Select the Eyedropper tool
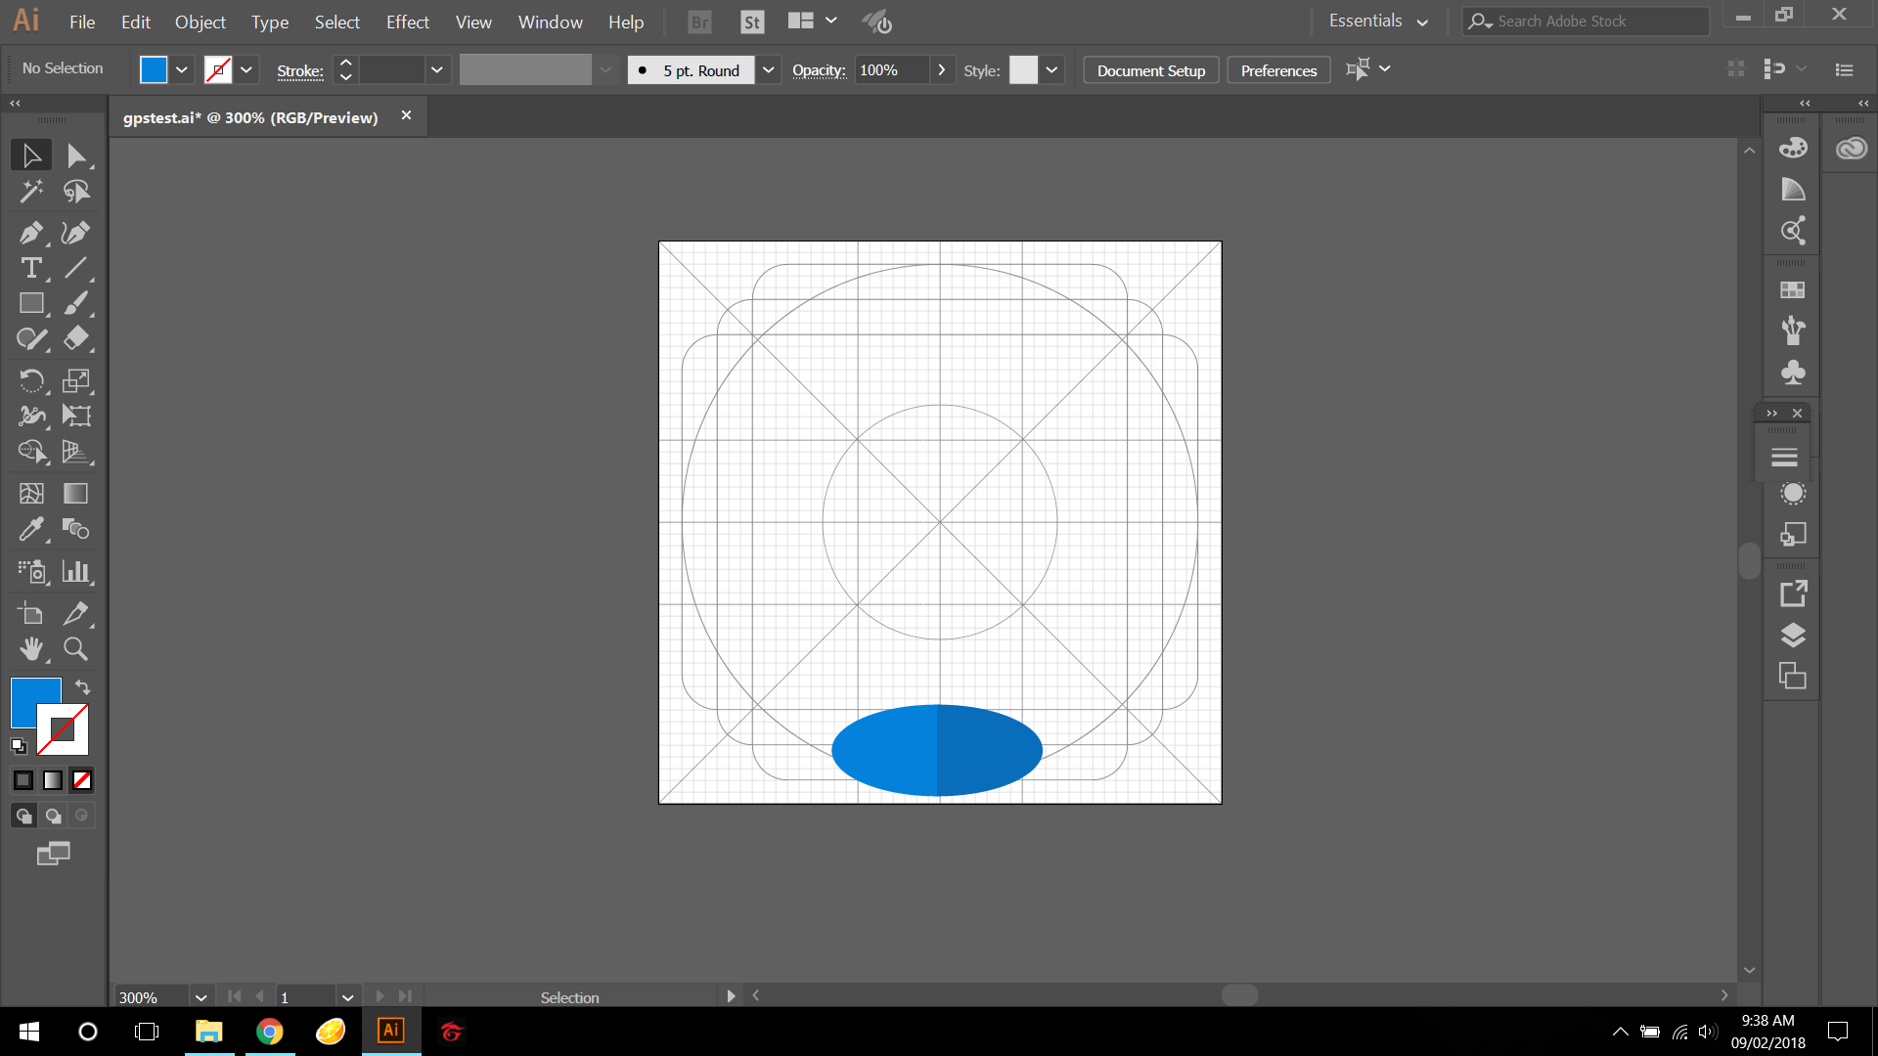This screenshot has height=1056, width=1878. (30, 529)
